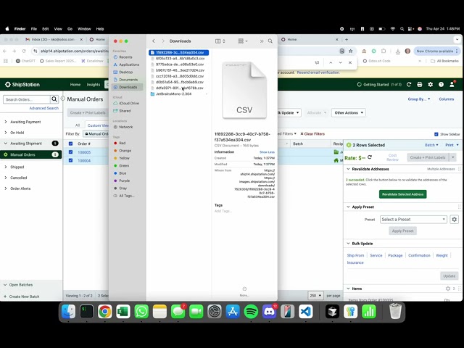Open ShipStation settings gear in header
Viewport: 464px width, 348px height.
click(430, 85)
